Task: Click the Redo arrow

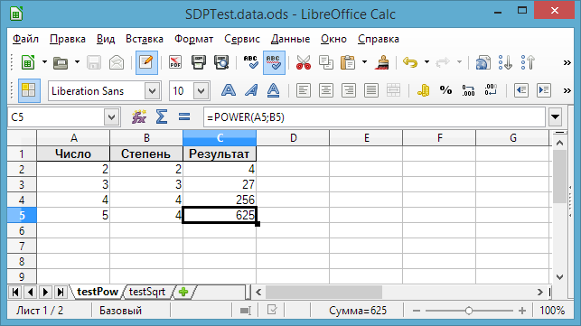Action: 443,62
